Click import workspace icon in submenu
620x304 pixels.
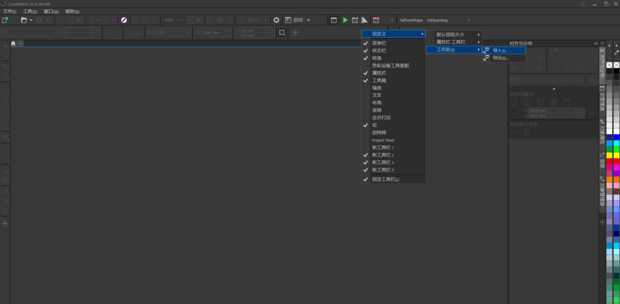click(487, 51)
